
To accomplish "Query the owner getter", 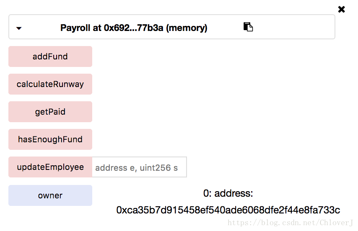I will (50, 195).
